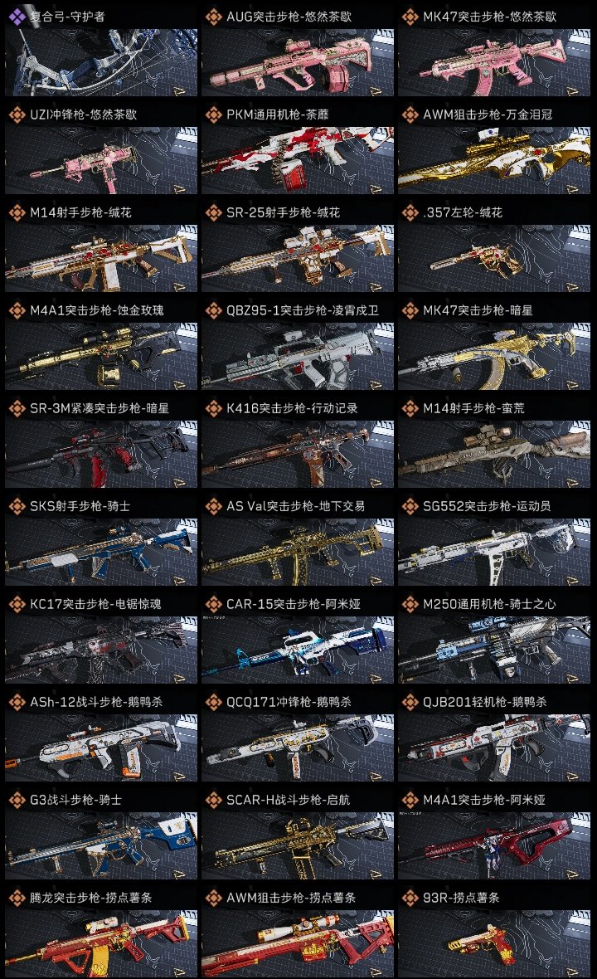
Task: Click the CAR-15突击步枪-阿米娅 title label
Action: 294,604
